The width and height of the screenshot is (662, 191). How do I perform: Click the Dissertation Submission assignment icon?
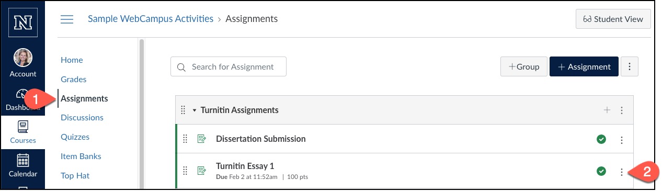(x=201, y=139)
